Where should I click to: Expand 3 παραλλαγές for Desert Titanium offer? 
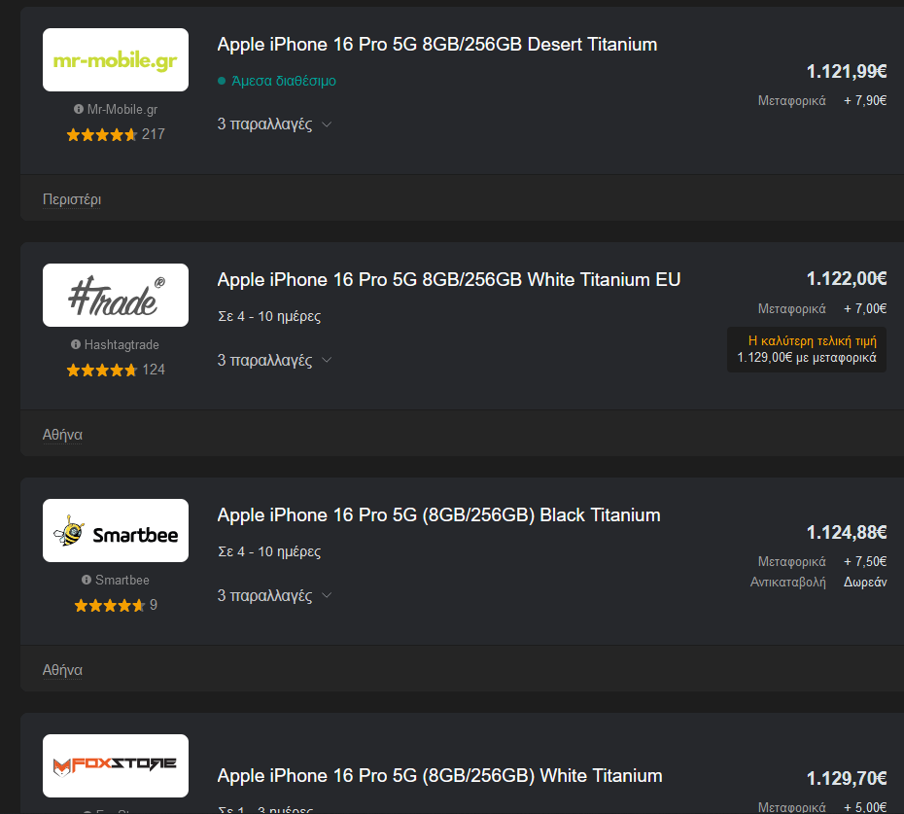tap(274, 124)
